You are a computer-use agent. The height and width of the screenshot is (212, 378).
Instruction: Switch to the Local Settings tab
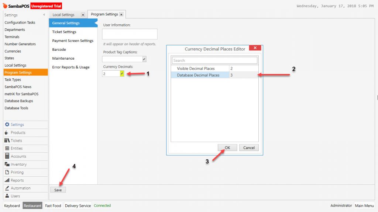pyautogui.click(x=63, y=15)
